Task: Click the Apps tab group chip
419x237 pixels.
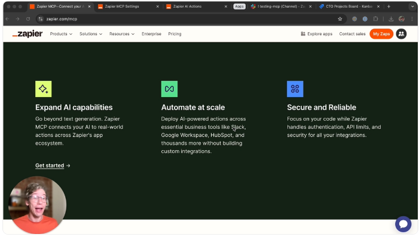Action: point(239,7)
